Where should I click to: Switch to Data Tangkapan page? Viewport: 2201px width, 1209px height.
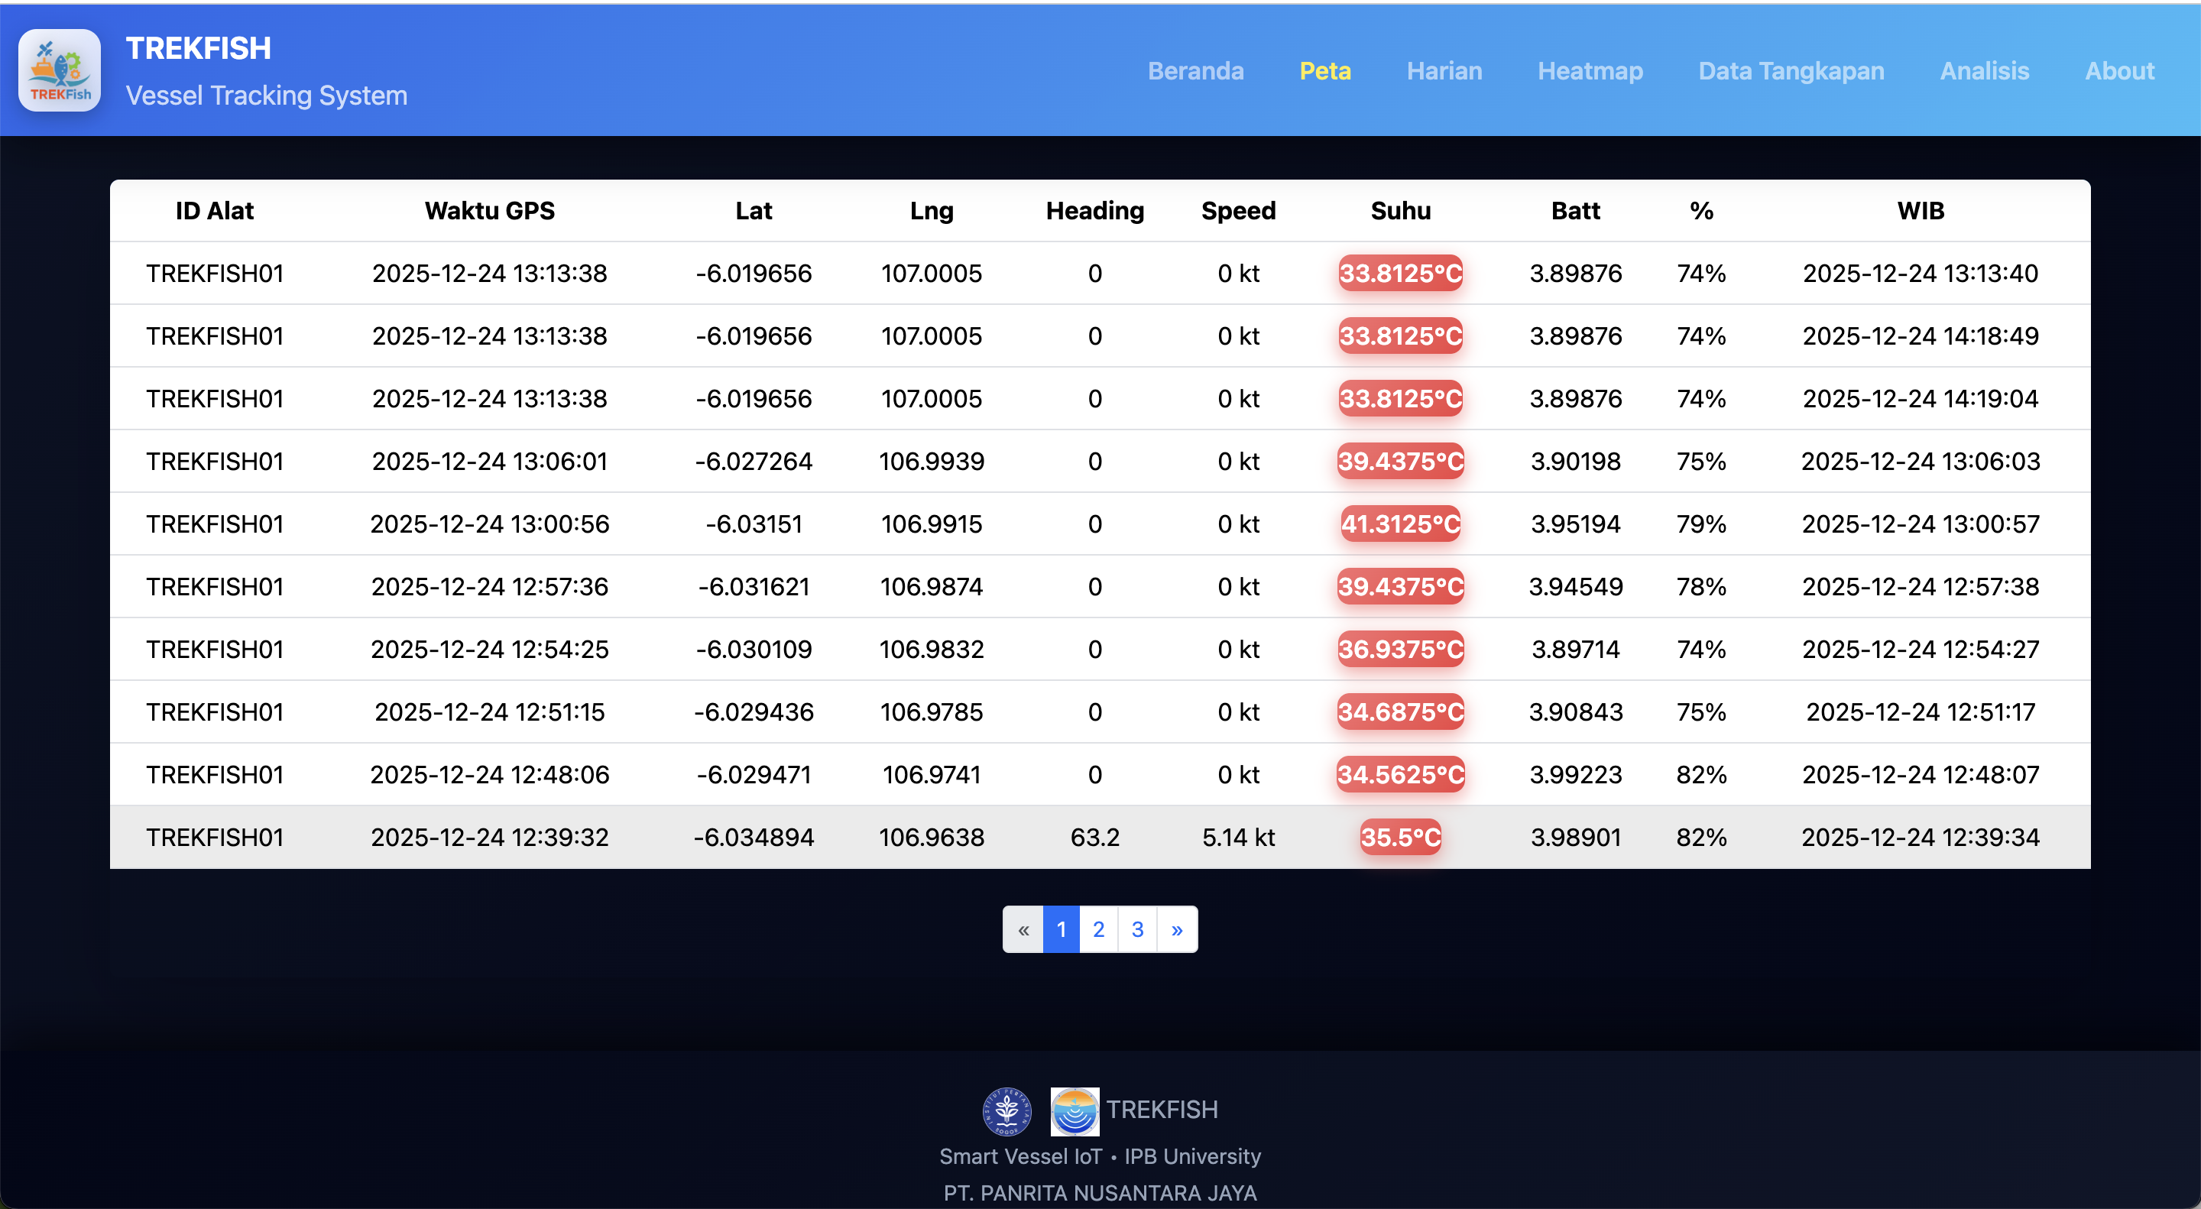pyautogui.click(x=1791, y=71)
